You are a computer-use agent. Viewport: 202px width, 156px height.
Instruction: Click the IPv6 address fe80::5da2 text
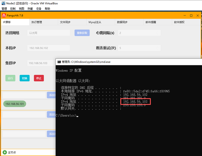(x=146, y=91)
